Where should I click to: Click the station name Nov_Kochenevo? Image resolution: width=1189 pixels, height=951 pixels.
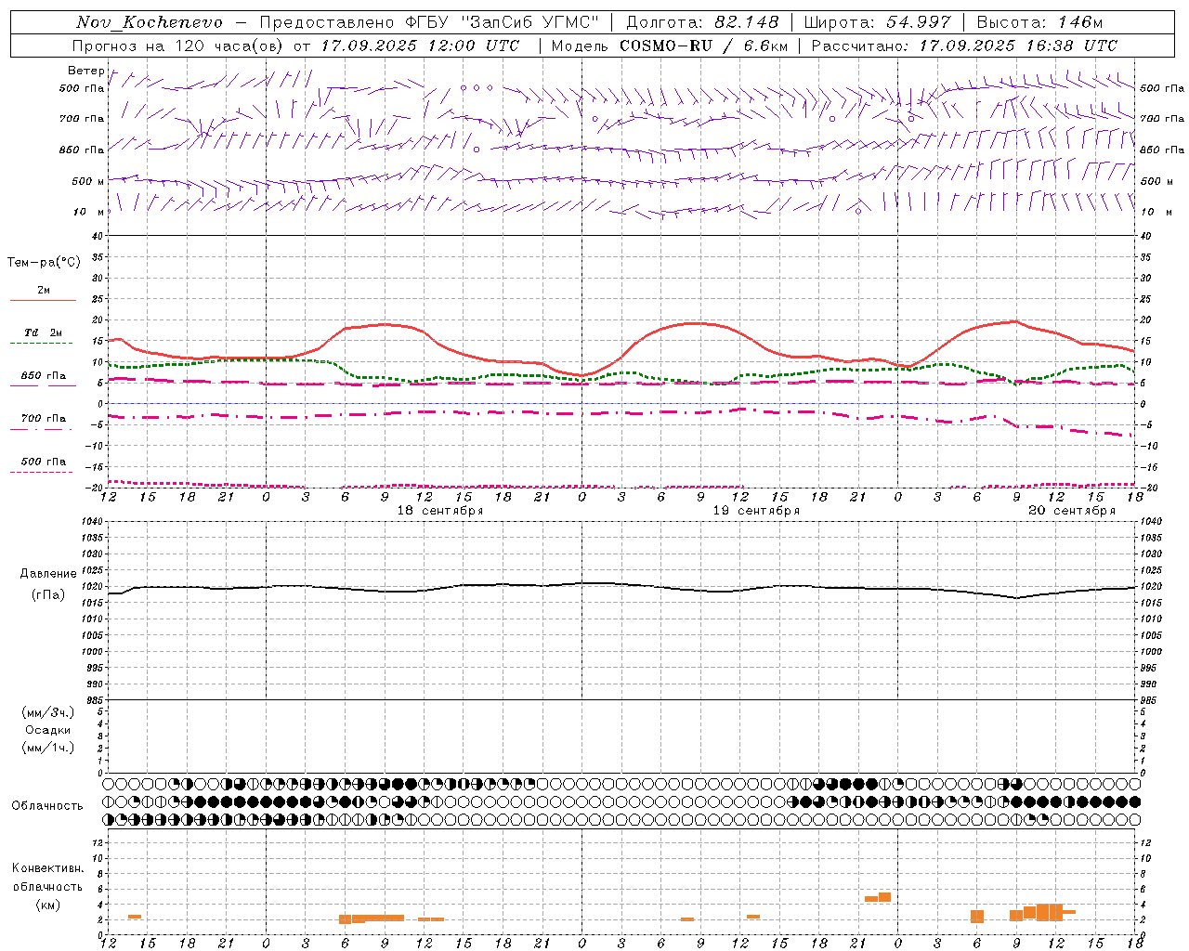pyautogui.click(x=150, y=22)
